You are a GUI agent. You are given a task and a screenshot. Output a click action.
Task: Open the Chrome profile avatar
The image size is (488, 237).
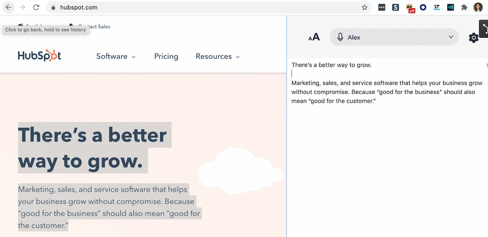[x=478, y=7]
